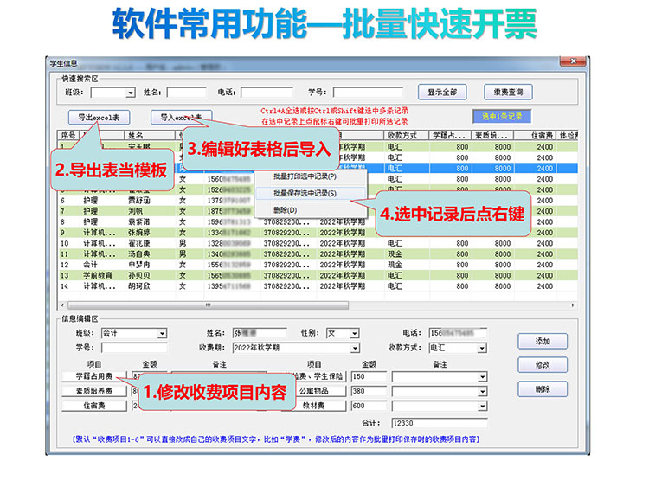Click 删除 in the context menu
The width and height of the screenshot is (649, 481).
click(286, 209)
